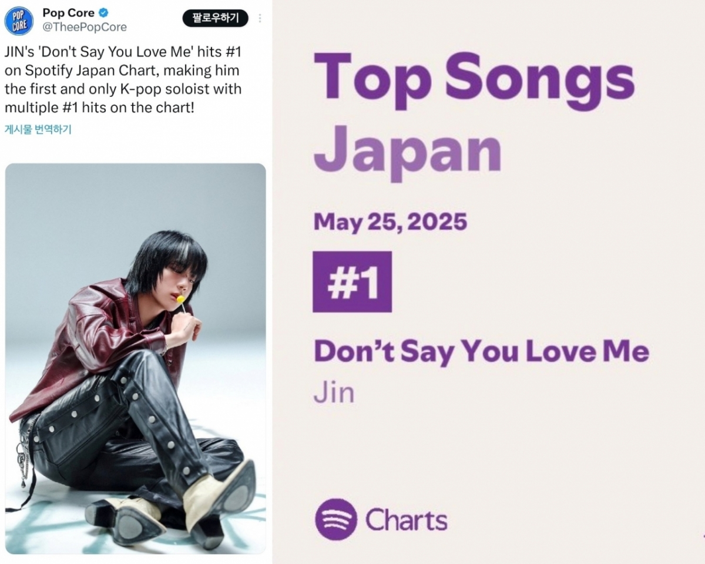Open the Pop Core display name
This screenshot has height=564, width=705.
click(x=68, y=14)
